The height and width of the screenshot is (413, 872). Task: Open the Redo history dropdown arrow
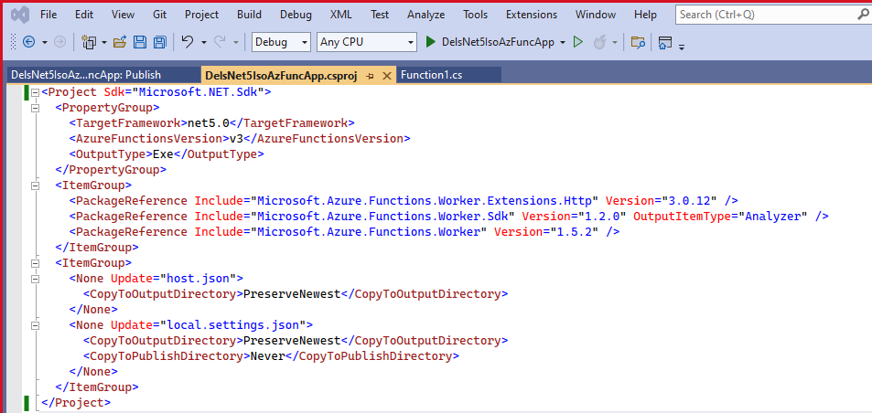(x=236, y=42)
